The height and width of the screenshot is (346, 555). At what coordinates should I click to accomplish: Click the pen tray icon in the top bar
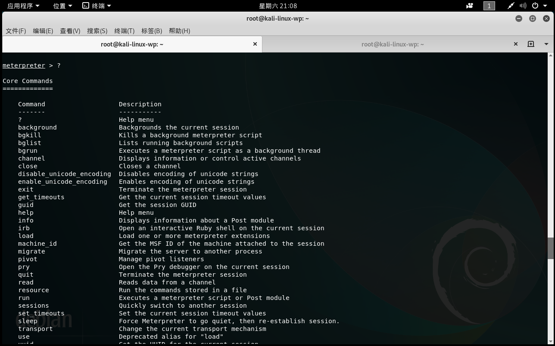pyautogui.click(x=511, y=6)
